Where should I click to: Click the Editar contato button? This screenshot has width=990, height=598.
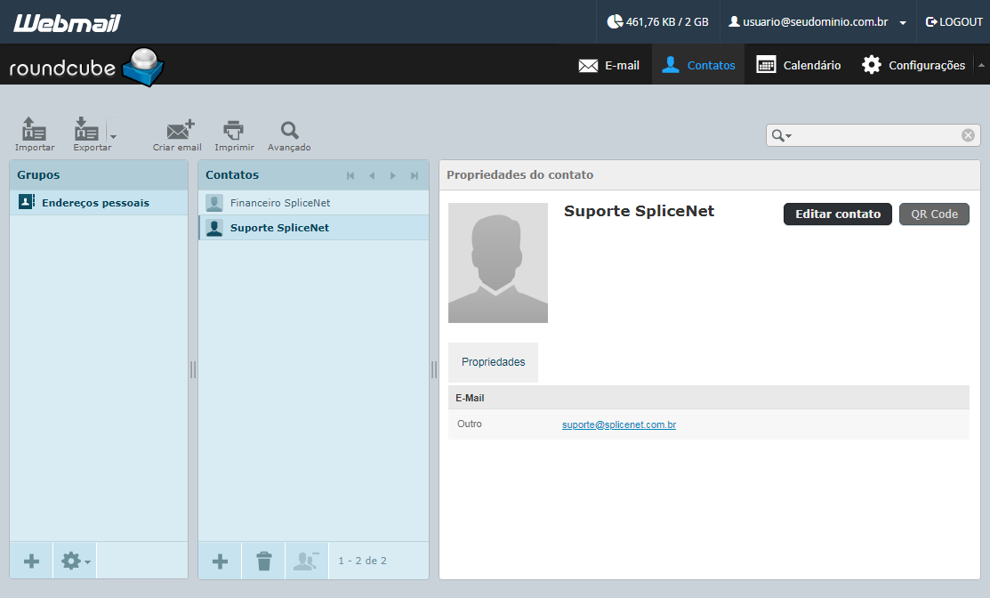pos(837,214)
